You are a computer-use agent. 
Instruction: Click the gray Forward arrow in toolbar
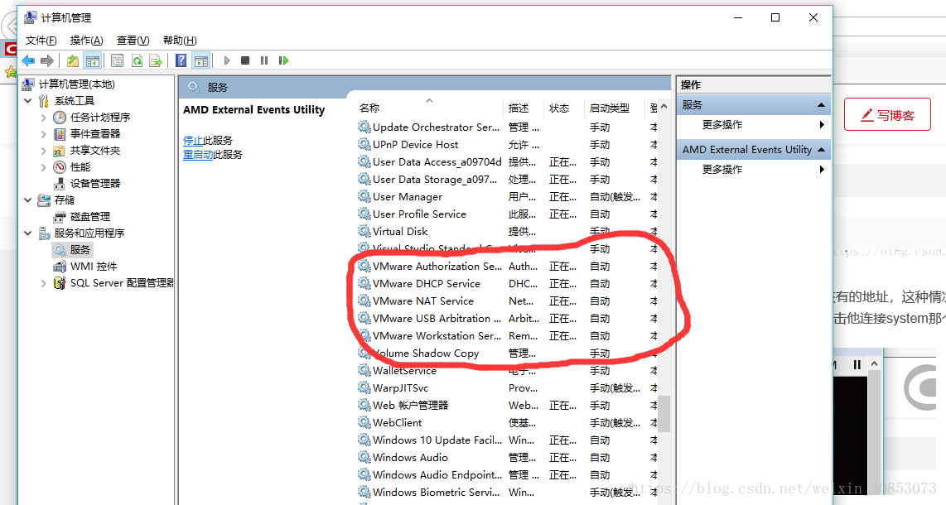(x=47, y=60)
